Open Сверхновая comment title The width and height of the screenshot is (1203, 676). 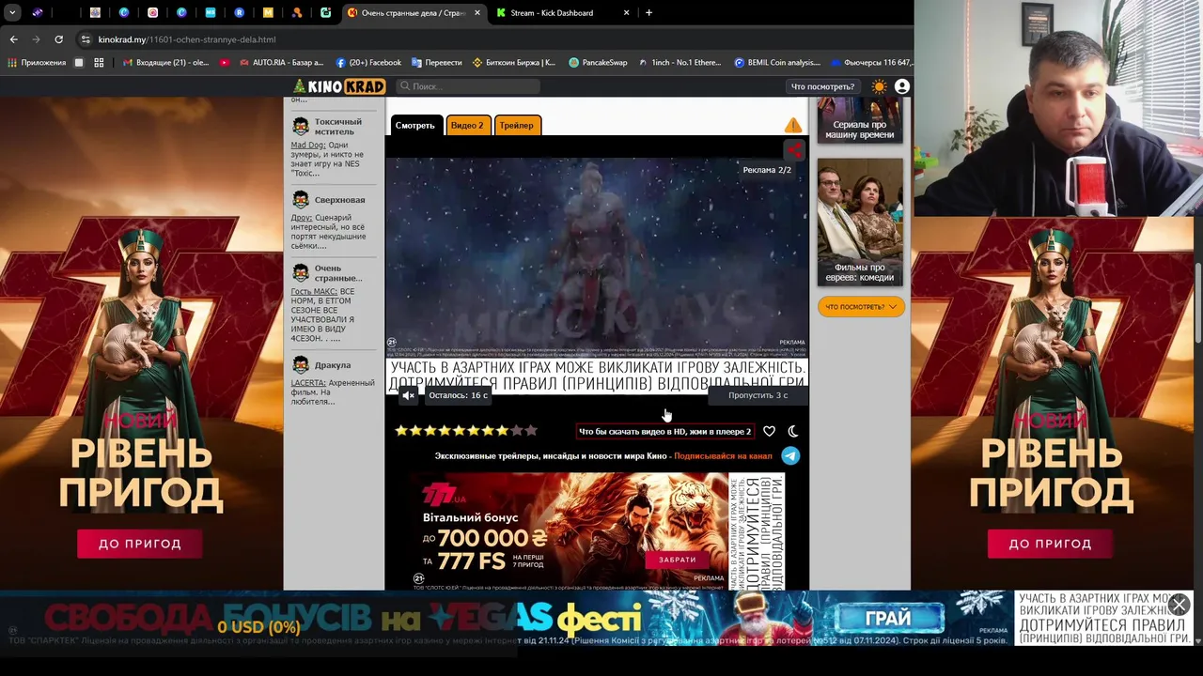tap(339, 200)
